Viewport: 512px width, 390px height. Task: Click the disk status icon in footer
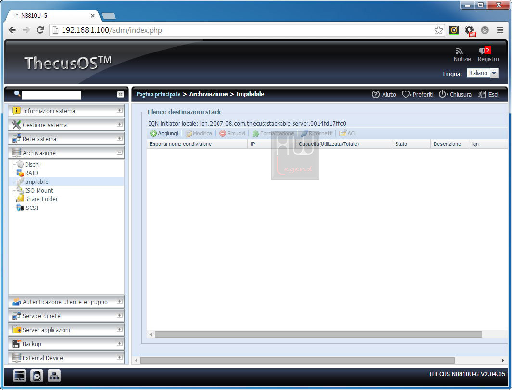point(37,376)
